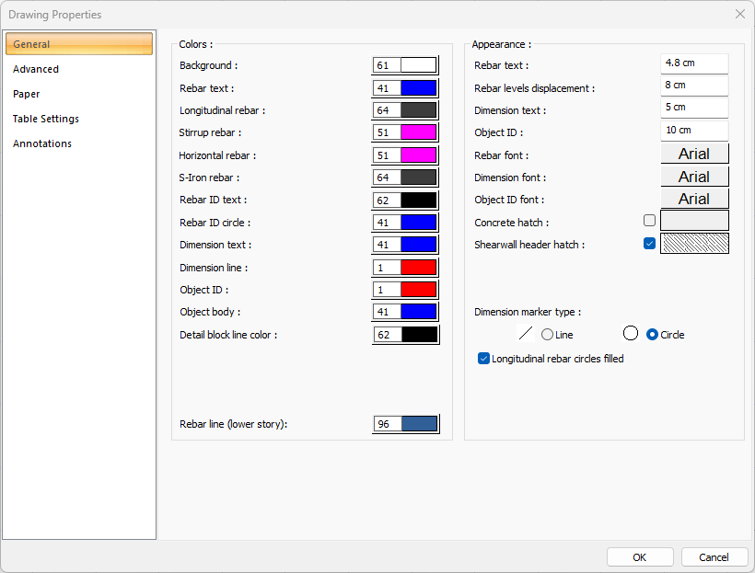Click the Shearwall header hatch pattern preview
755x573 pixels.
pyautogui.click(x=694, y=244)
